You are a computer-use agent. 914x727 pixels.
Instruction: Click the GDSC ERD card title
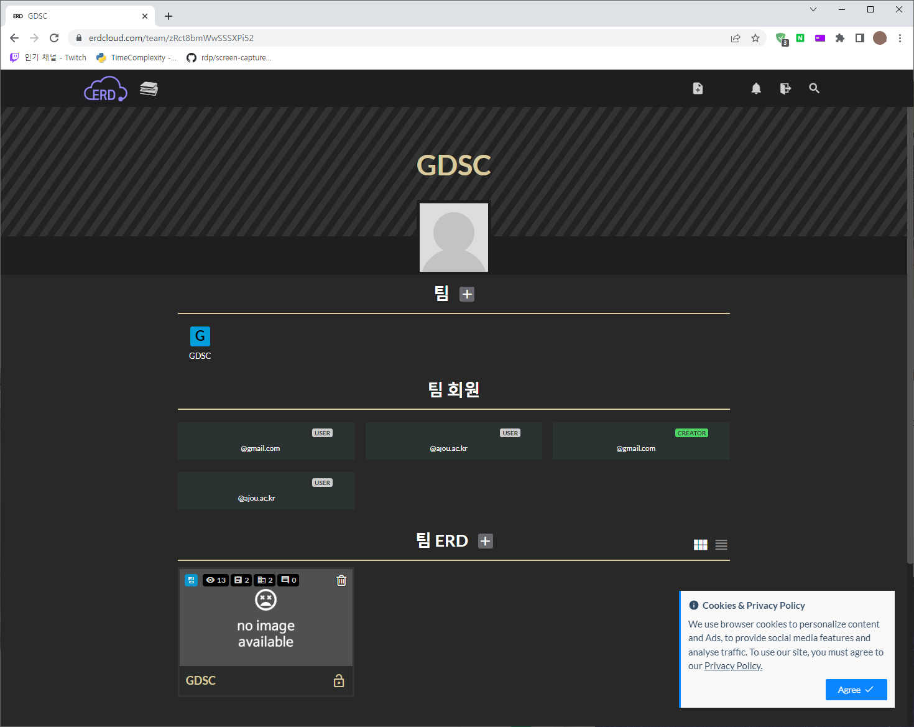coord(201,681)
